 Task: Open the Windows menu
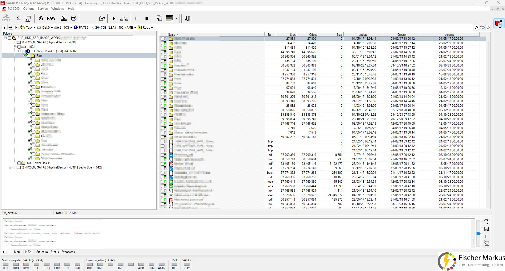(x=58, y=9)
